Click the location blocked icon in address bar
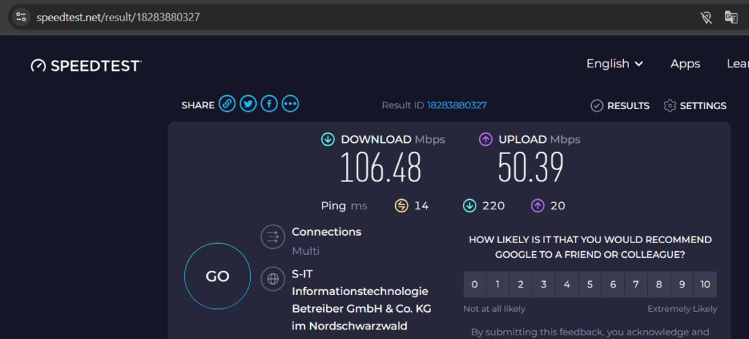Screen dimensions: 749x339 coord(706,17)
